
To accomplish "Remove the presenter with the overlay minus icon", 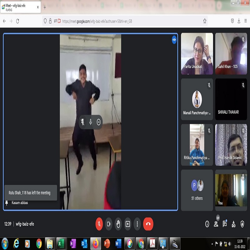I will point(99,122).
